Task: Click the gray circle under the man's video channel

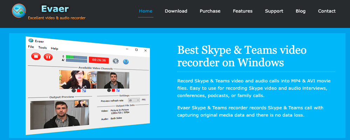Action: pyautogui.click(x=109, y=90)
